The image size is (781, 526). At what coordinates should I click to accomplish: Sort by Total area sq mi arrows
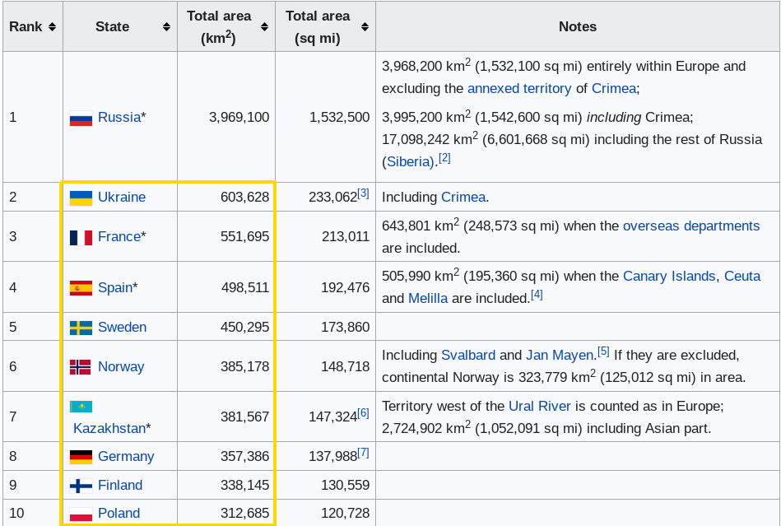tap(365, 27)
